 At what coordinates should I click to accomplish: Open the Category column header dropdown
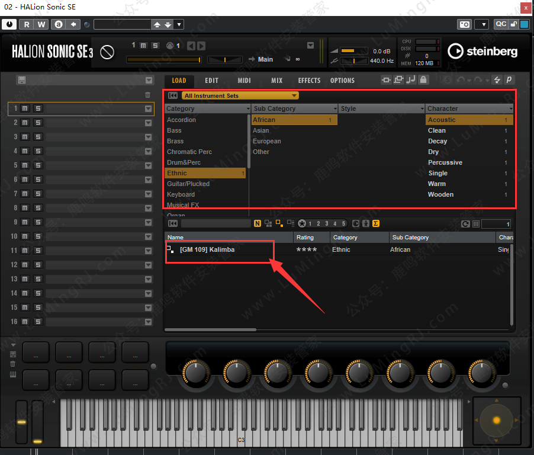point(248,109)
